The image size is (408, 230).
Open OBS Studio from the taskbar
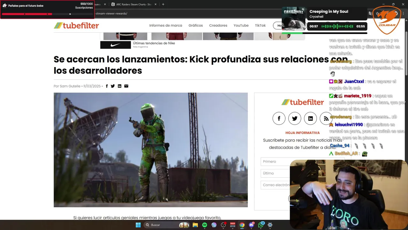point(223,225)
